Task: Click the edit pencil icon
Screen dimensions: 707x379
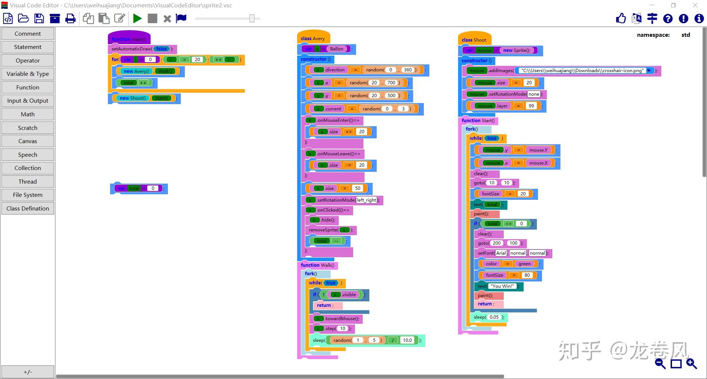Action: coord(120,18)
